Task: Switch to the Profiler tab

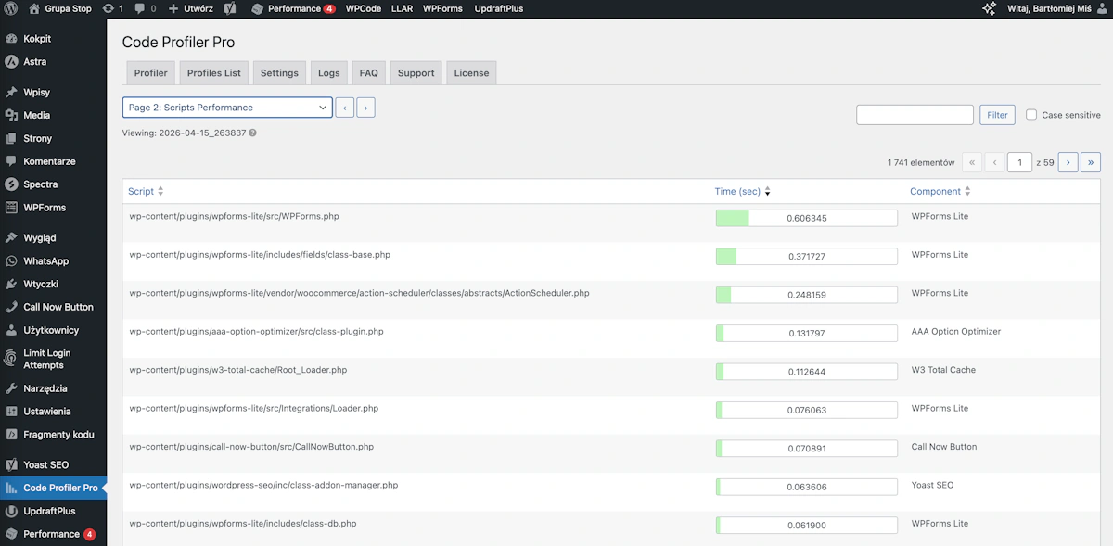Action: tap(151, 73)
